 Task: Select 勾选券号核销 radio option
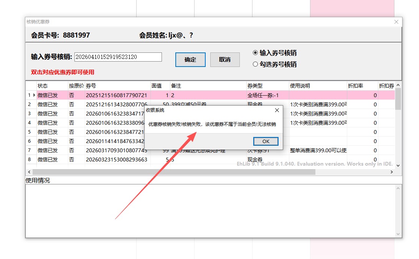256,64
